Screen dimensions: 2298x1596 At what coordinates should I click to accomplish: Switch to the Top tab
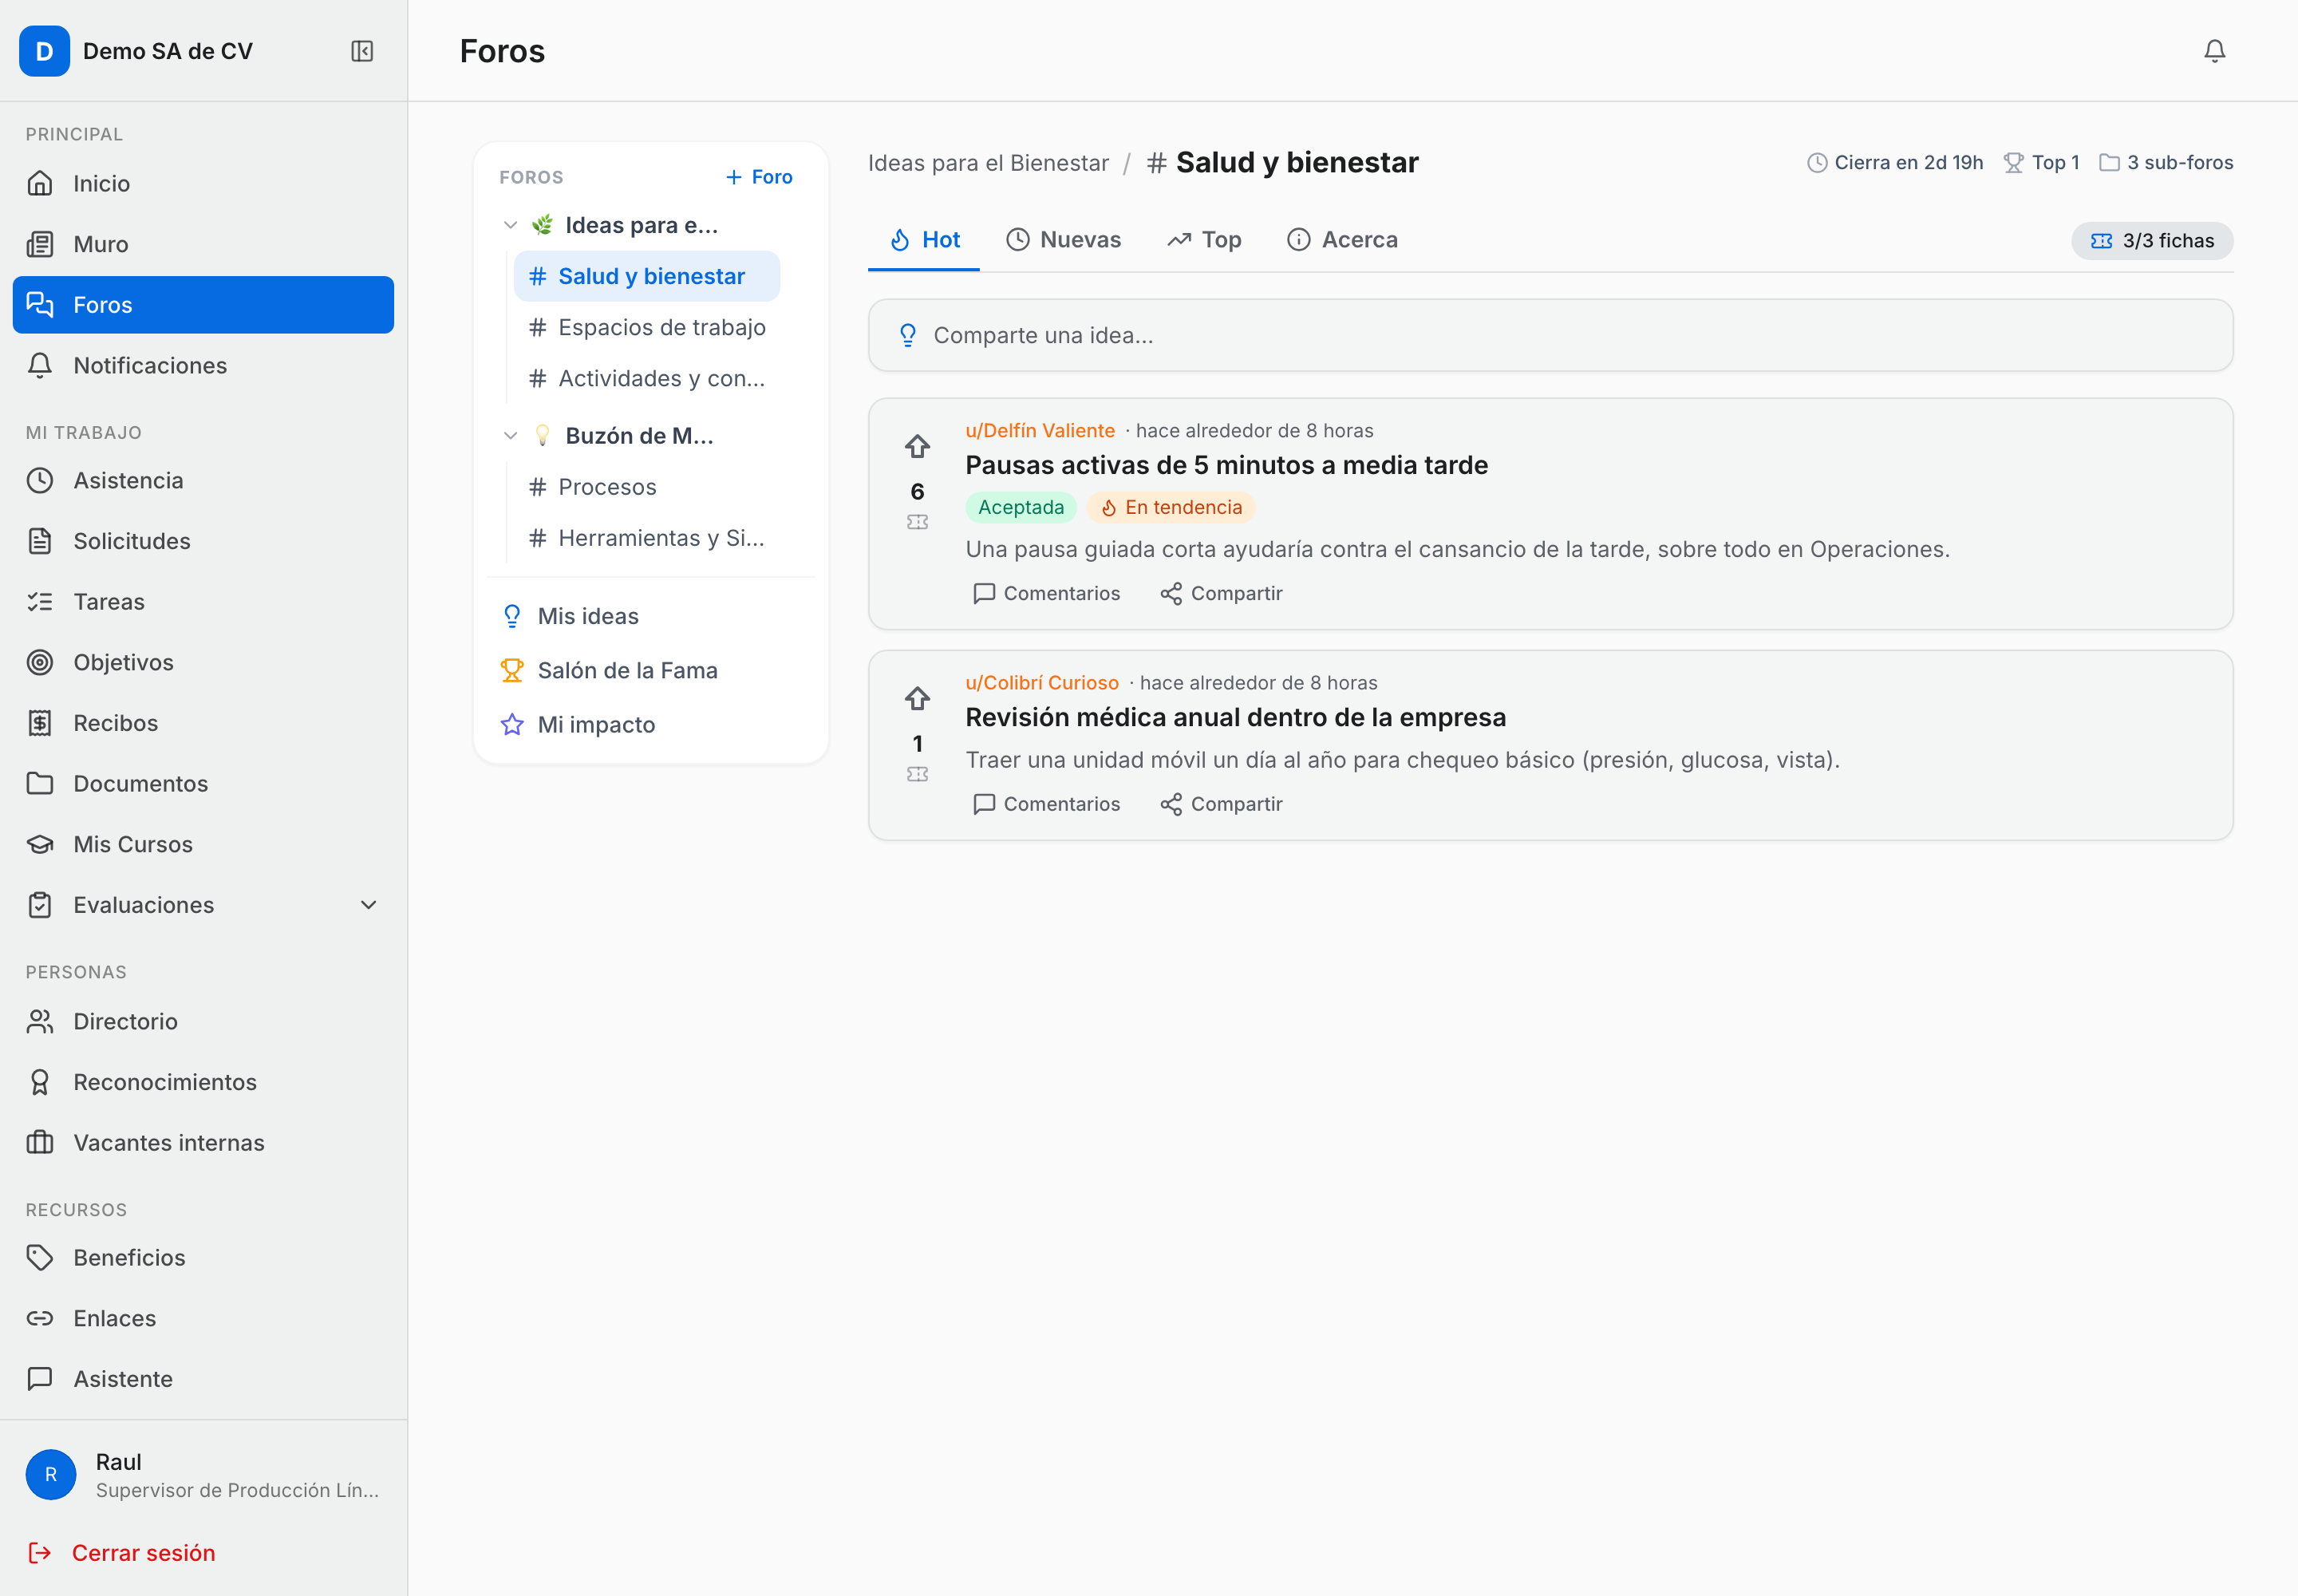click(x=1204, y=240)
